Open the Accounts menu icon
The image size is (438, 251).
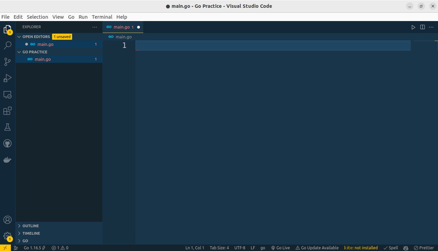pos(7,220)
